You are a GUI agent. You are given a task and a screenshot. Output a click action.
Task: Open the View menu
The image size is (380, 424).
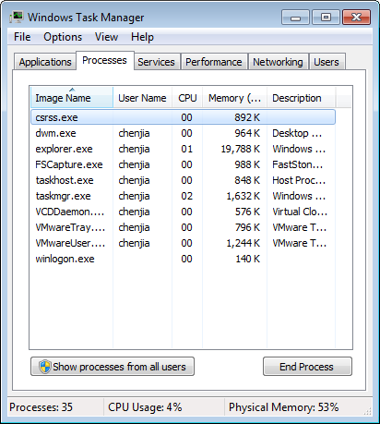click(106, 37)
